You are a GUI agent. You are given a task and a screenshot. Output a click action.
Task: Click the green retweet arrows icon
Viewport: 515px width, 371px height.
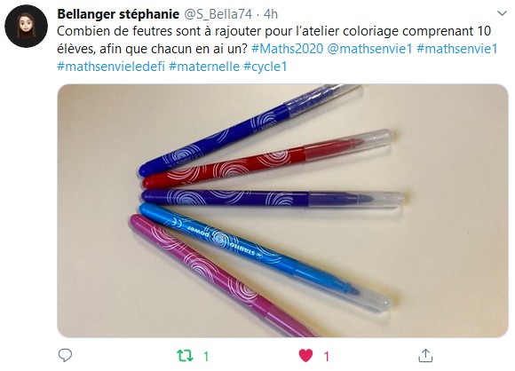pos(186,356)
